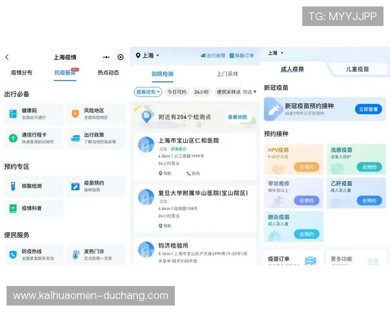Select the 到院检测 tab

[162, 74]
